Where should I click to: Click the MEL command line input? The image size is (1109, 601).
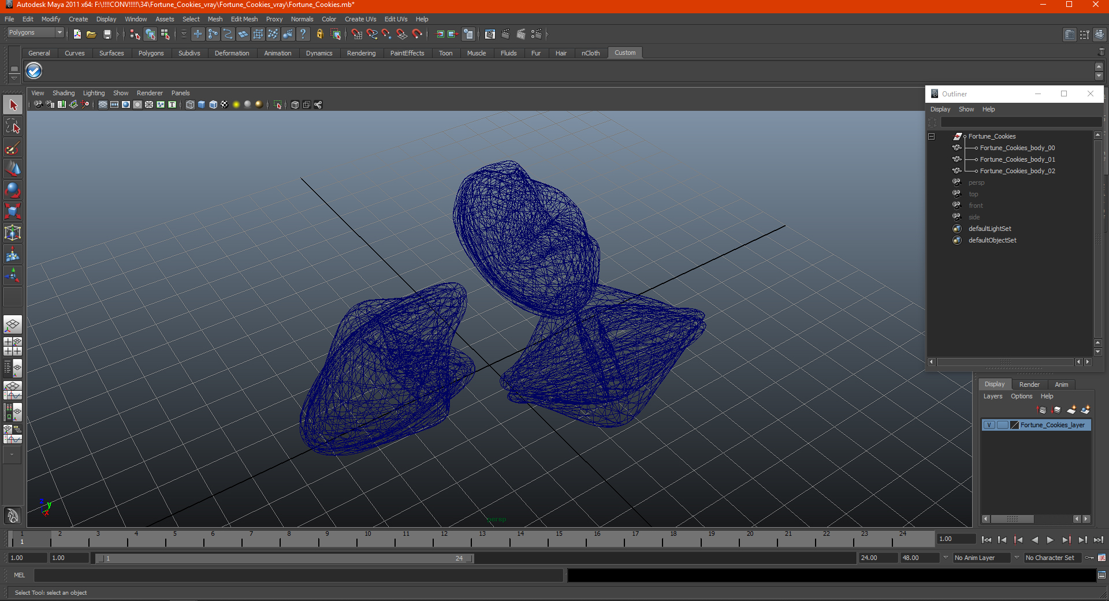[x=298, y=575]
